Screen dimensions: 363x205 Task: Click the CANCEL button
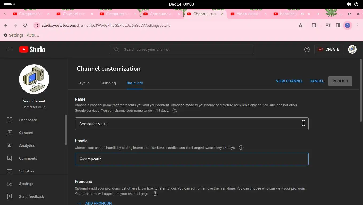point(317,81)
